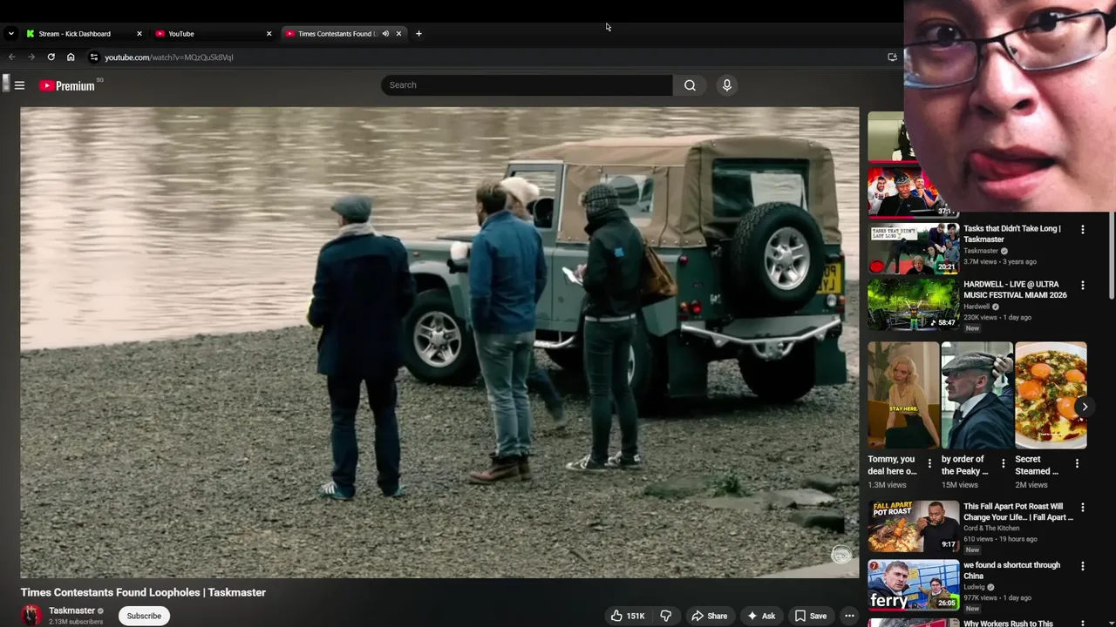Open a new browser tab
This screenshot has width=1116, height=627.
click(x=418, y=33)
